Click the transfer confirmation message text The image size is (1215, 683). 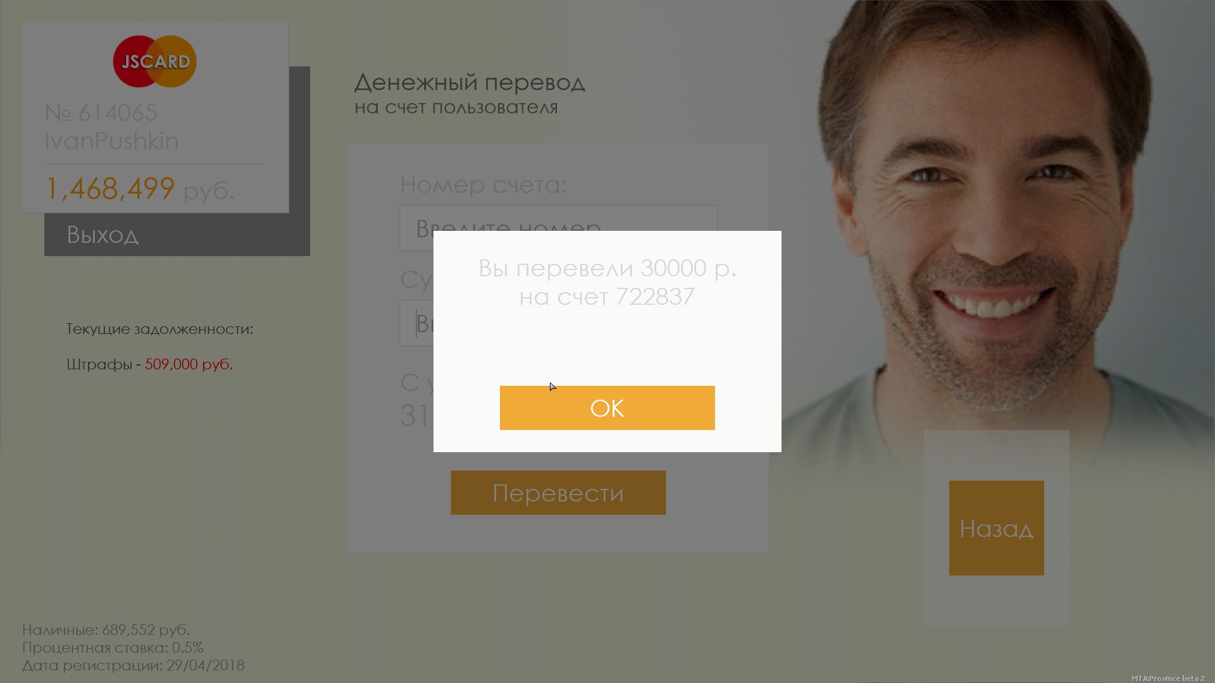coord(607,282)
